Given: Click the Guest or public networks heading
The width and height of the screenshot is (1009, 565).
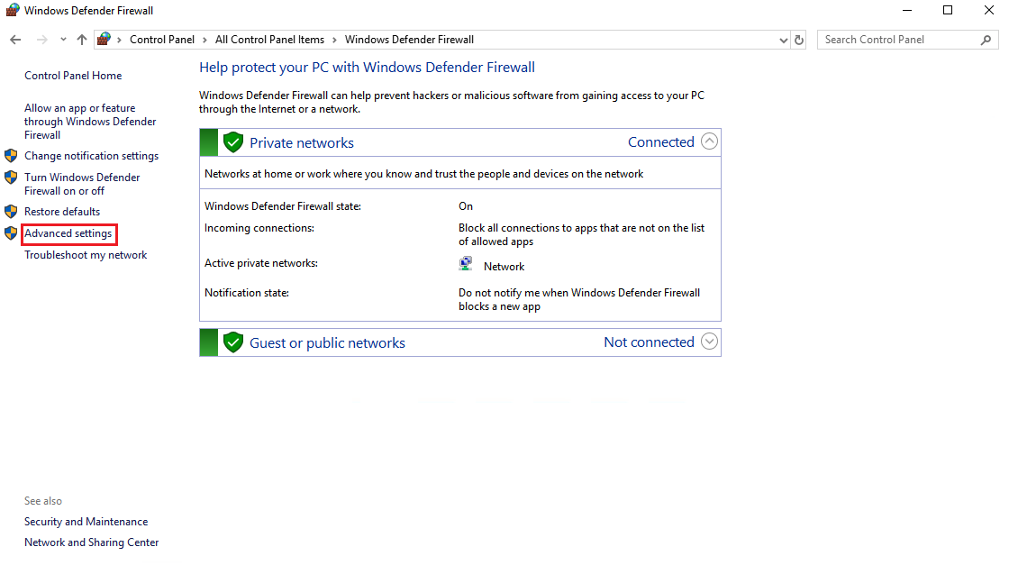Looking at the screenshot, I should coord(328,343).
